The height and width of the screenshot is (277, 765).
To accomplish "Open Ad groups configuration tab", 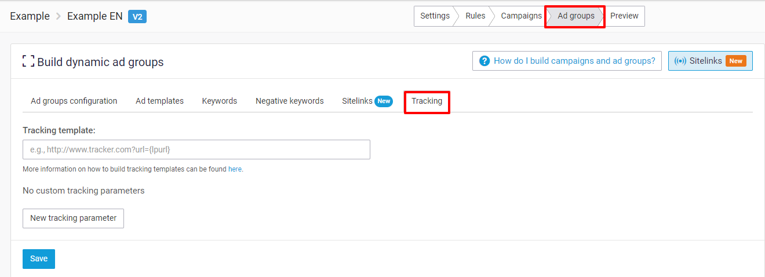I will pyautogui.click(x=74, y=101).
